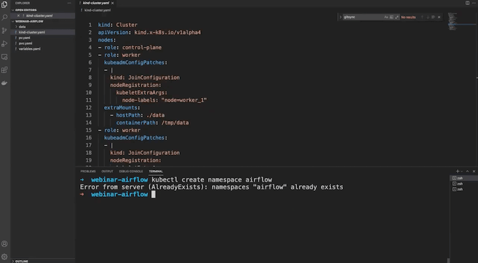Open the Source Control view

point(5,30)
